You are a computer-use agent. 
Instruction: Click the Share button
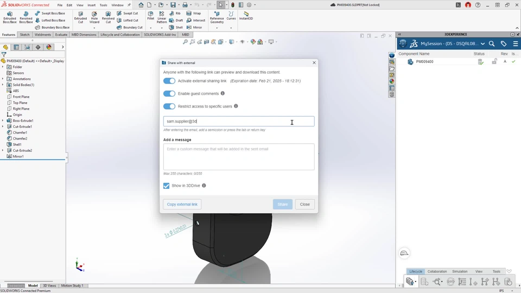(x=283, y=205)
